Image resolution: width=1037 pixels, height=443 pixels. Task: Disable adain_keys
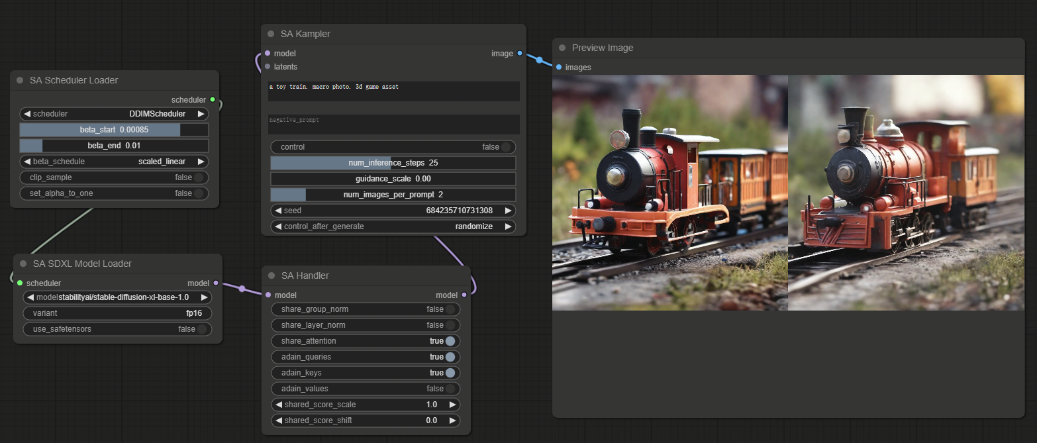[x=366, y=373]
